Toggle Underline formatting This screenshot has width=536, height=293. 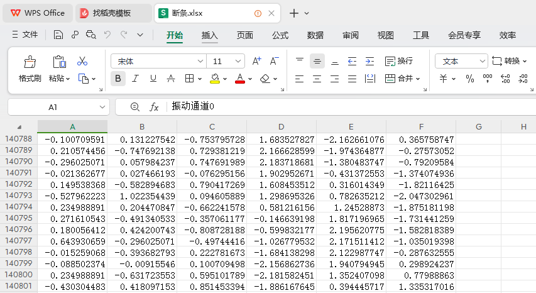pos(153,79)
